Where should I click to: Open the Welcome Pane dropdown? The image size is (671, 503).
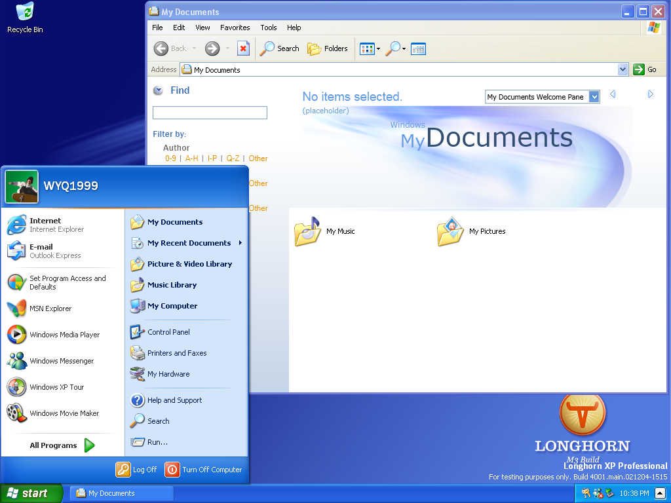[594, 97]
